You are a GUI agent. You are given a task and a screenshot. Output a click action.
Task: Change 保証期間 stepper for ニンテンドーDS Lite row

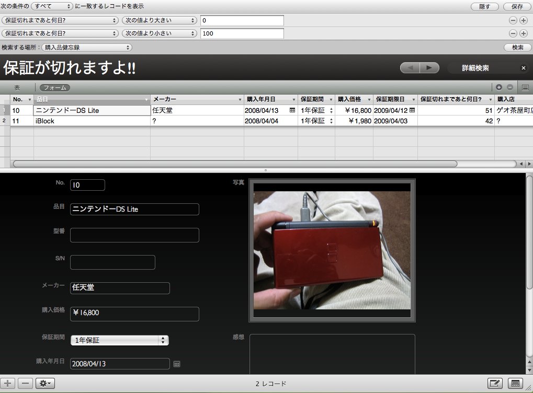331,110
